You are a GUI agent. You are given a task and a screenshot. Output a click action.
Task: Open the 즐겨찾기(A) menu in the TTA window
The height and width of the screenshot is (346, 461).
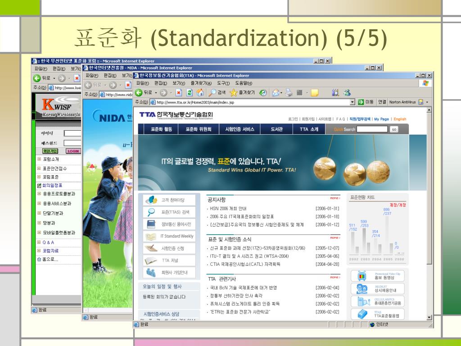201,83
